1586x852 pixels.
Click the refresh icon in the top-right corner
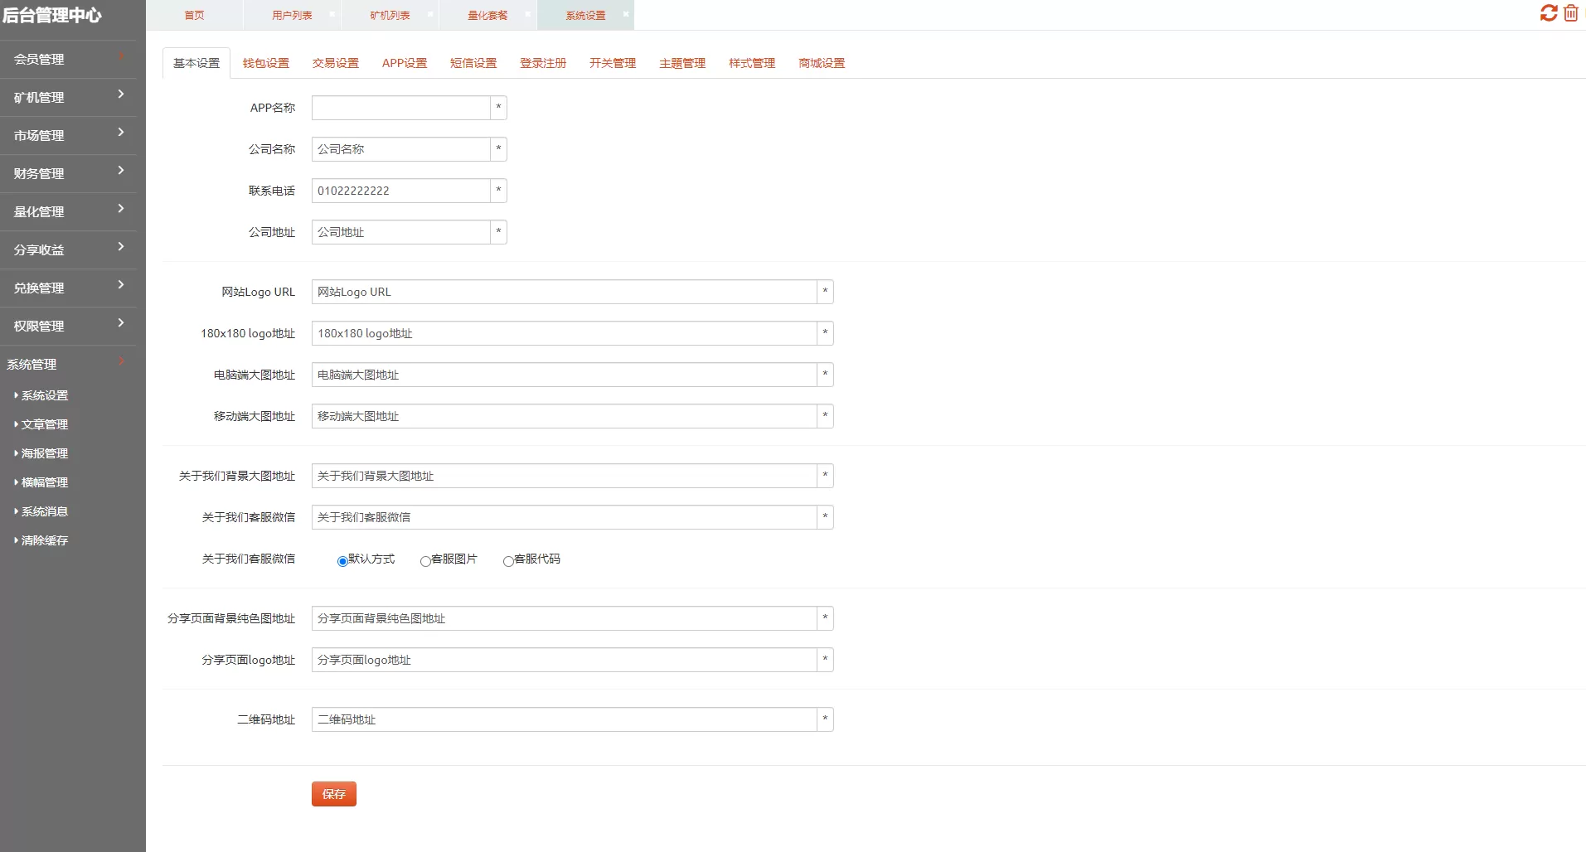point(1549,14)
